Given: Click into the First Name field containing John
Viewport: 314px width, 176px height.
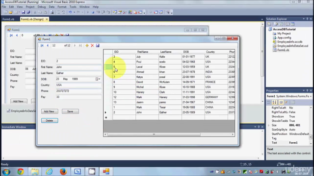Looking at the screenshot, I should pos(78,67).
